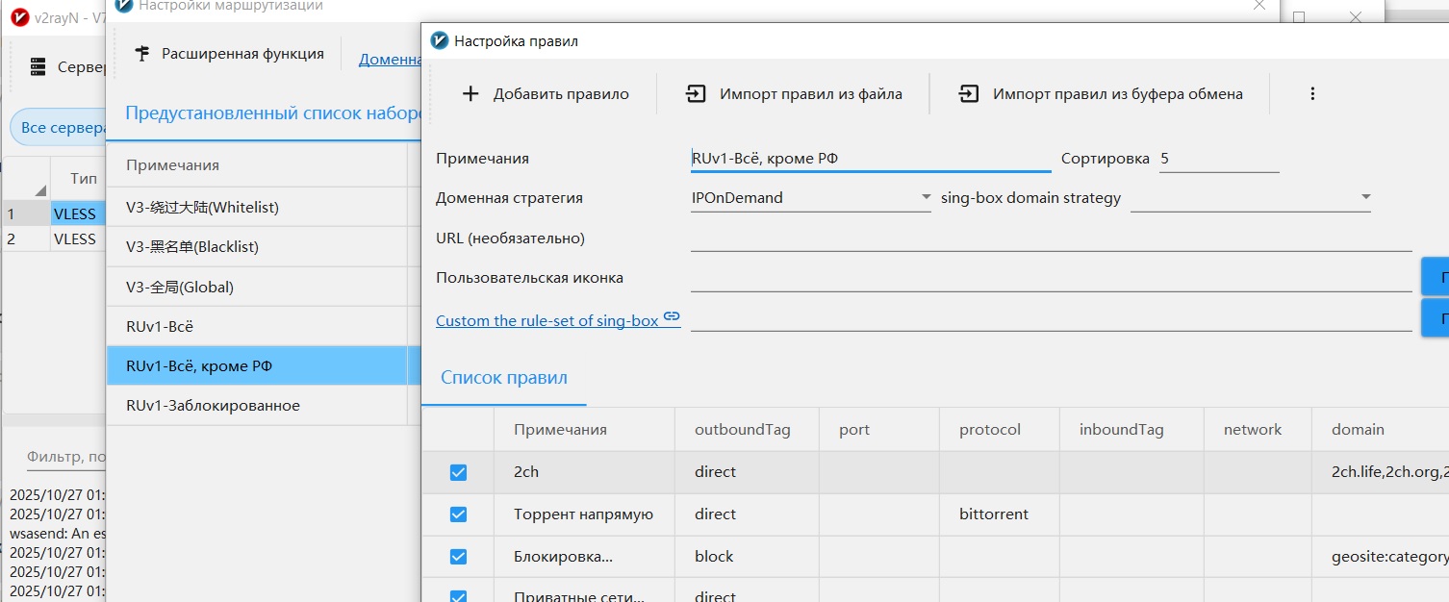Click the import rules from file icon
Viewport: 1449px width, 602px height.
[x=696, y=94]
